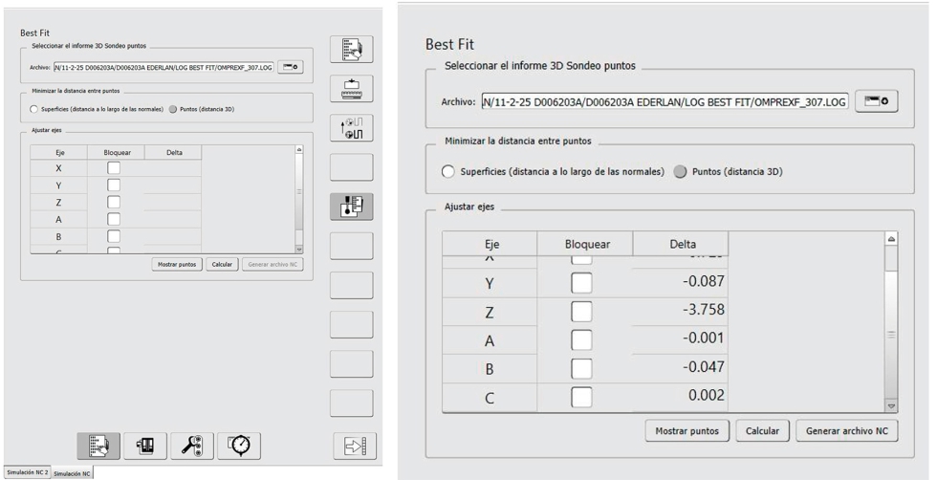
Task: Click the Y axis label in enlarged table
Action: click(490, 283)
